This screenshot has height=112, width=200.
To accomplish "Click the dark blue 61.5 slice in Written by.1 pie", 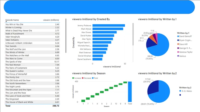I will 151,43.
